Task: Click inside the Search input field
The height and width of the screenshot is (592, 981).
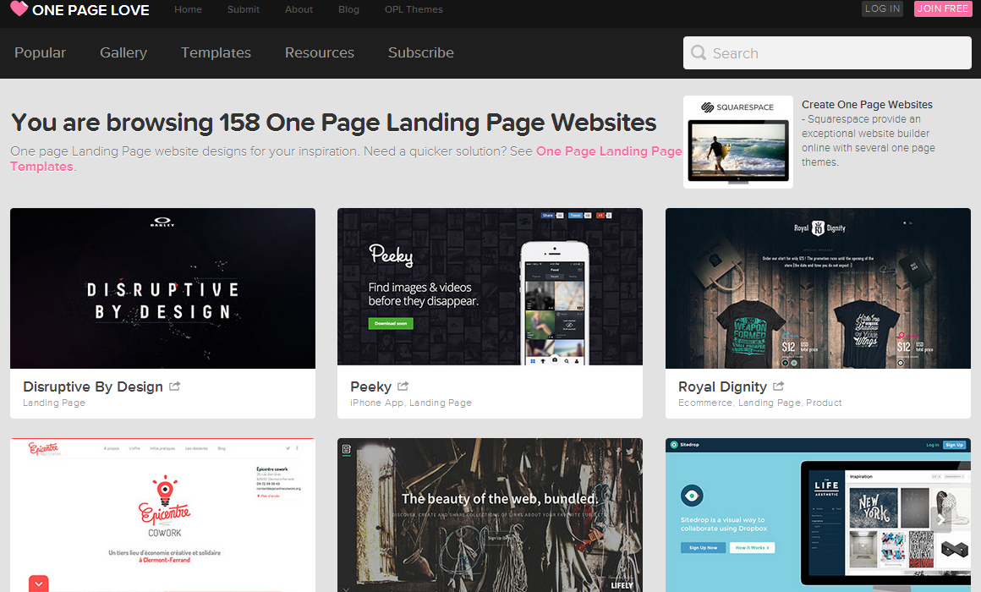Action: coord(837,53)
